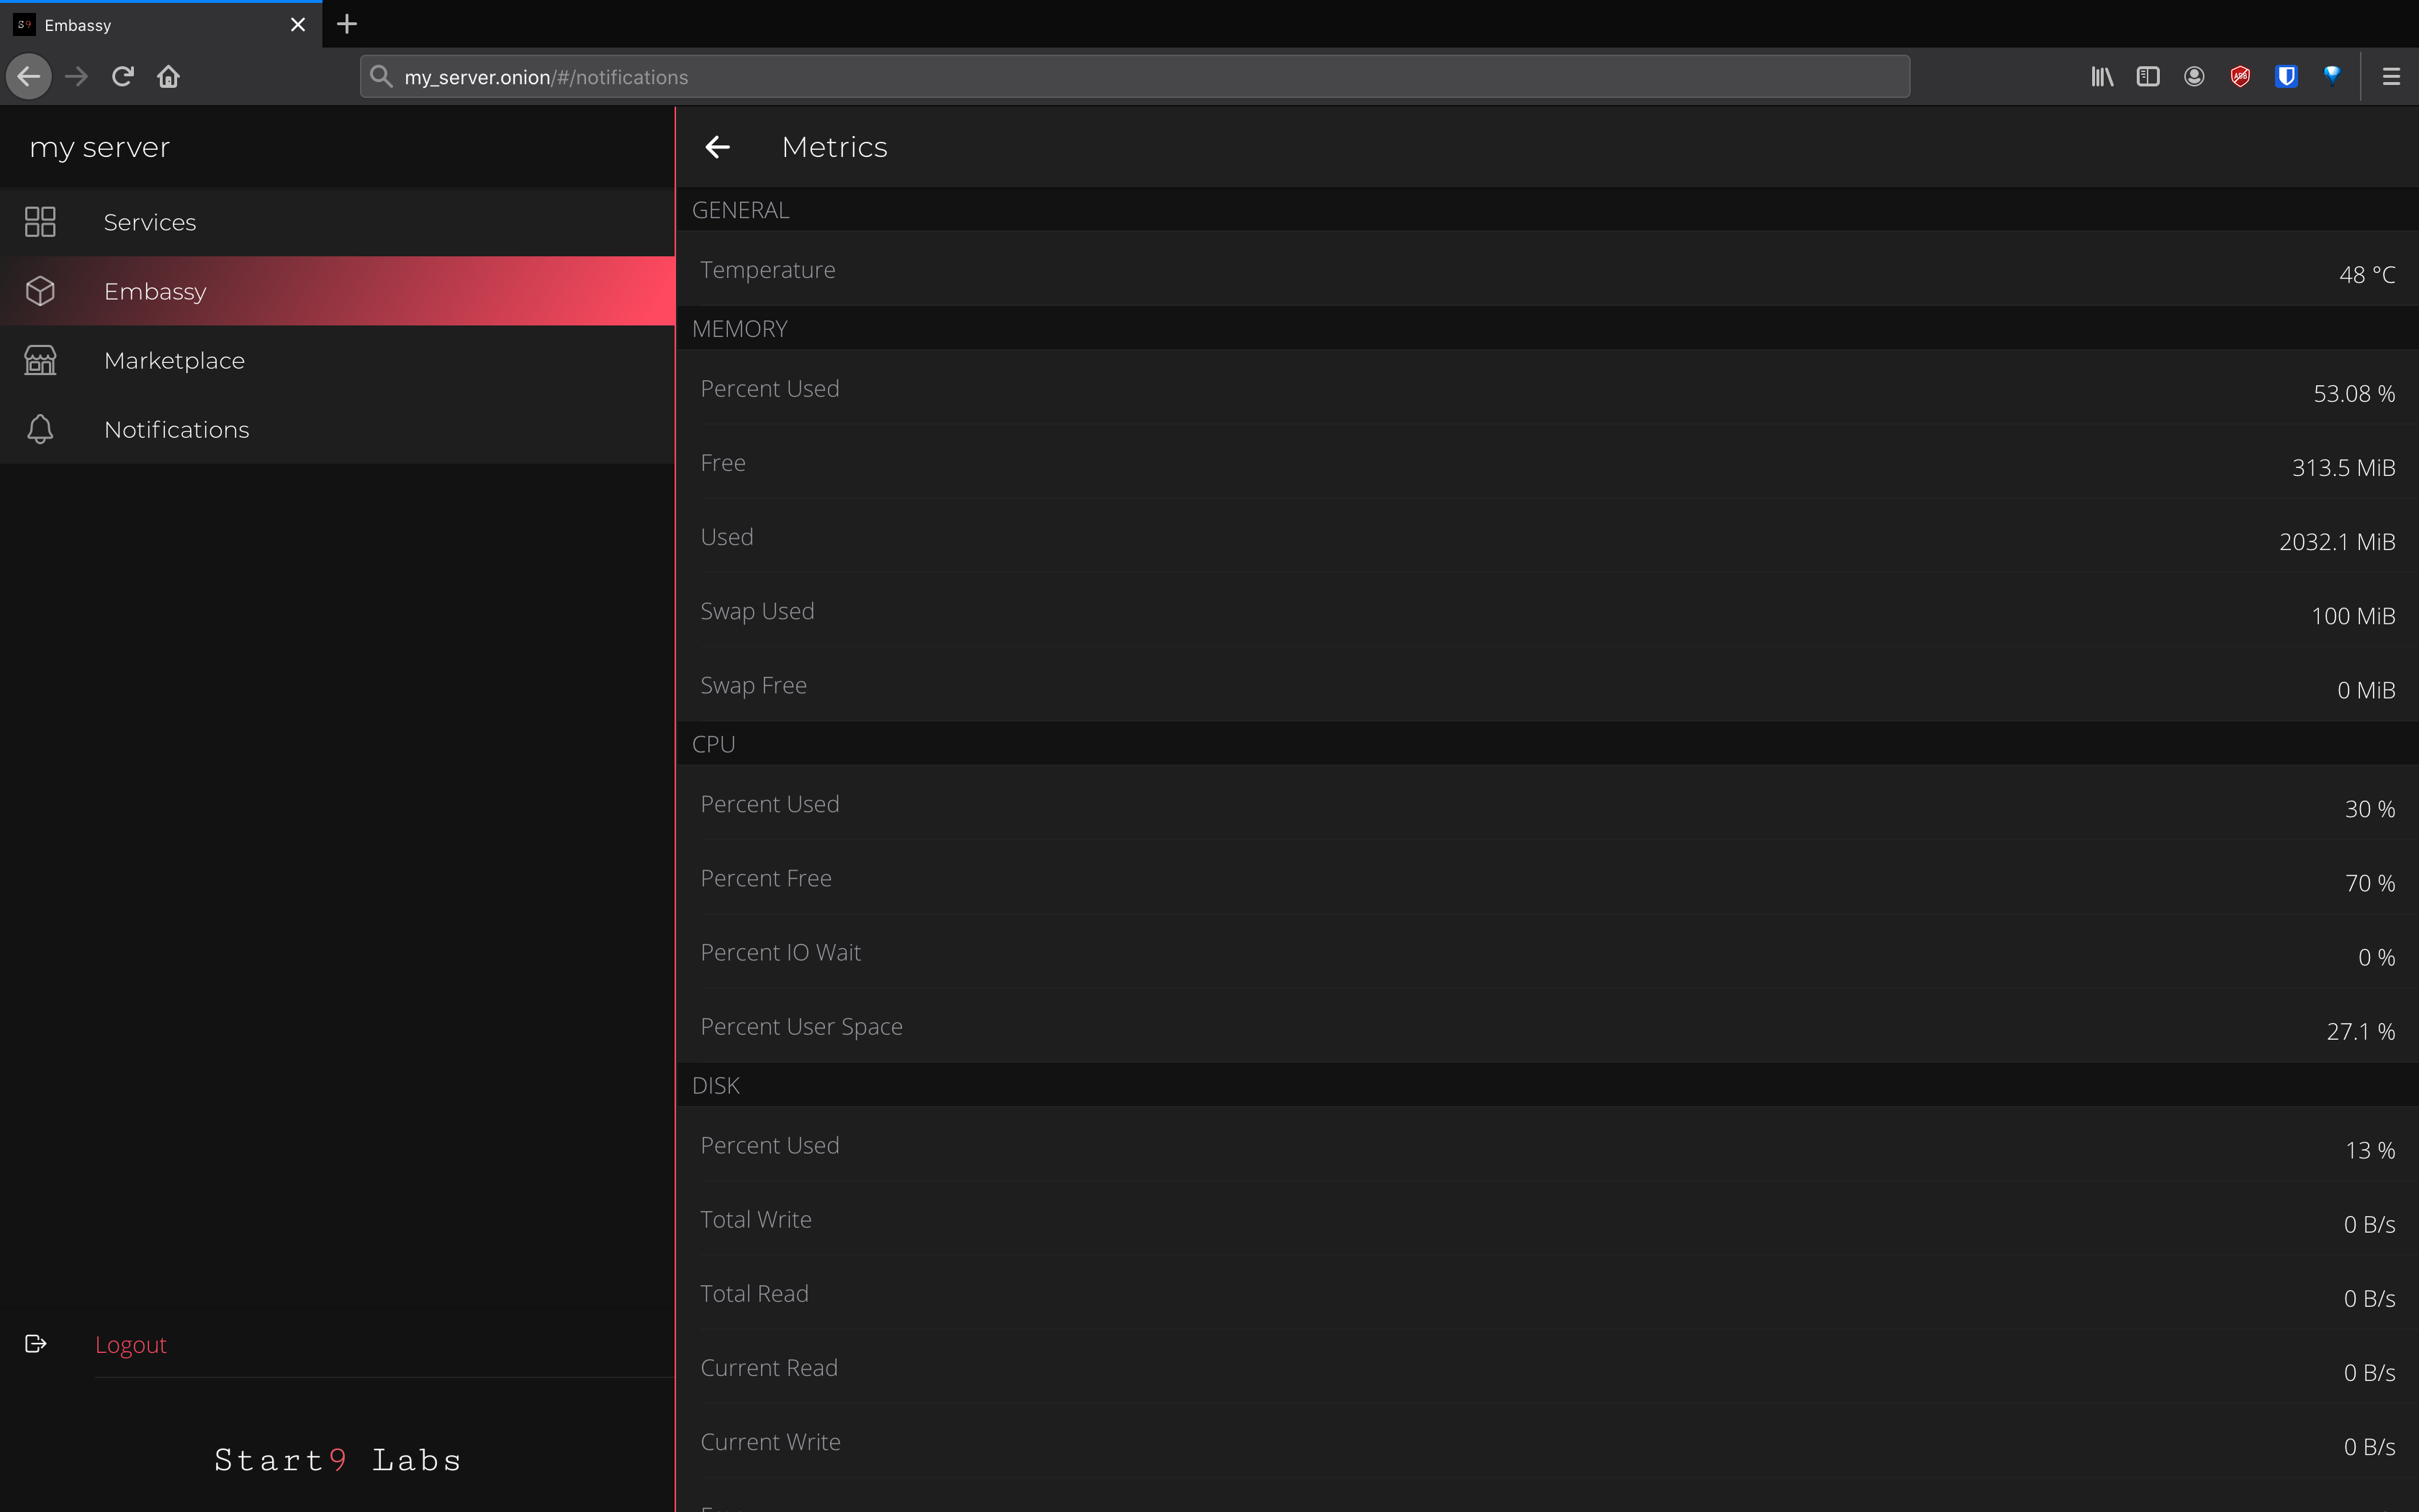2419x1512 pixels.
Task: Toggle the browser sidebar view icon
Action: [x=2148, y=77]
